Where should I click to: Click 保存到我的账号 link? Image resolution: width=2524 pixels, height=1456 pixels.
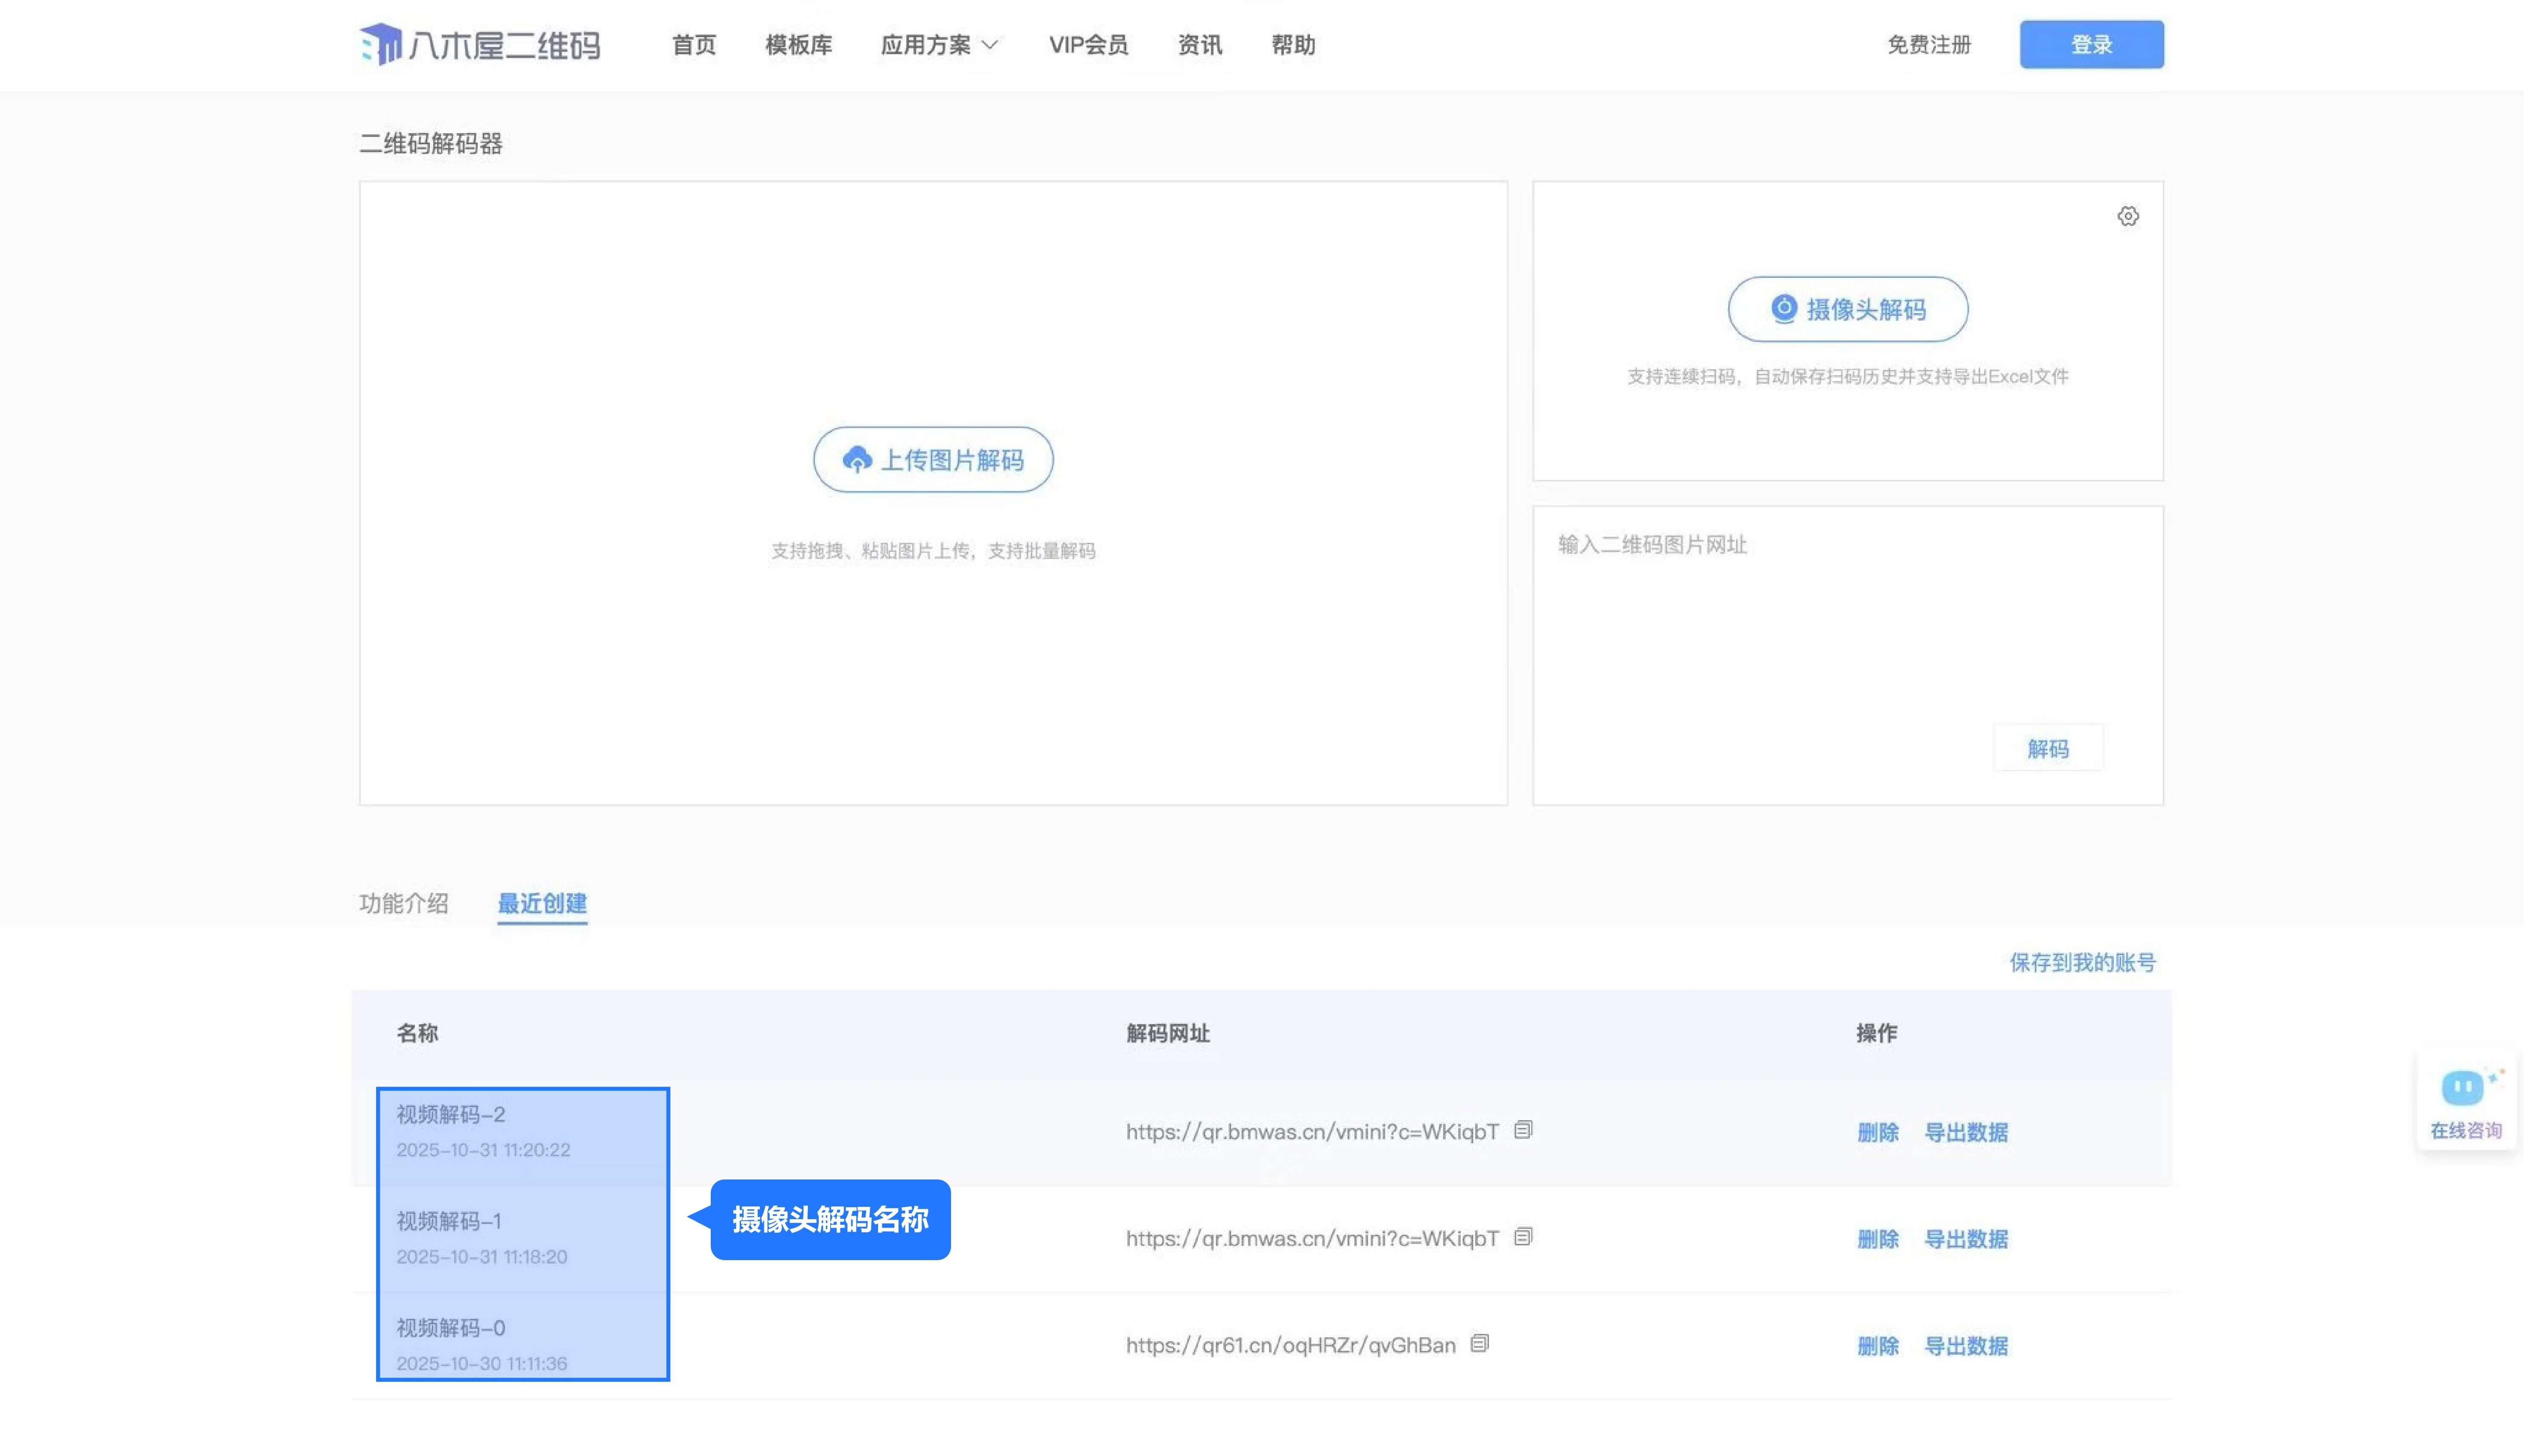[2082, 962]
